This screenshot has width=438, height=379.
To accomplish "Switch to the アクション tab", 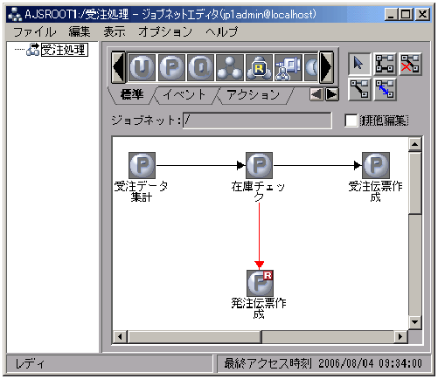I will click(x=253, y=95).
